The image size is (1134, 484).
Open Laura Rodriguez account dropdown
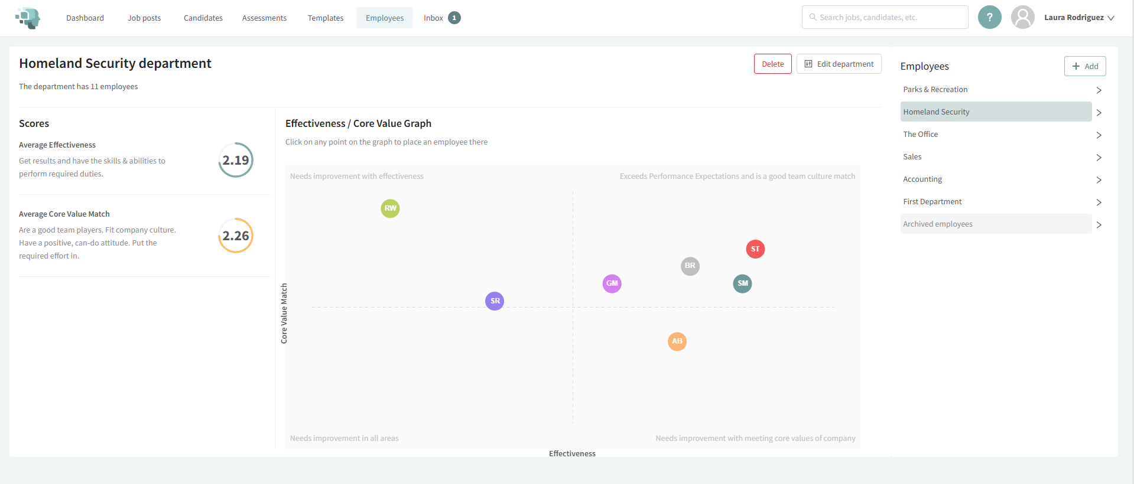pyautogui.click(x=1078, y=18)
